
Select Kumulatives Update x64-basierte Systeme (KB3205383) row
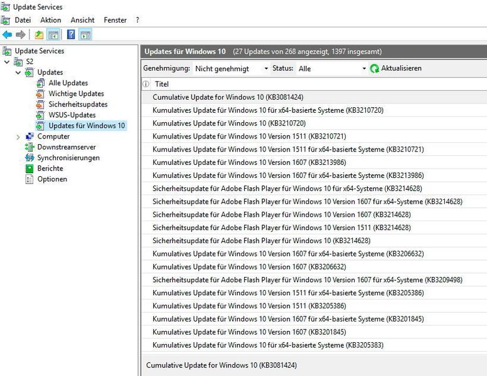tap(314, 345)
